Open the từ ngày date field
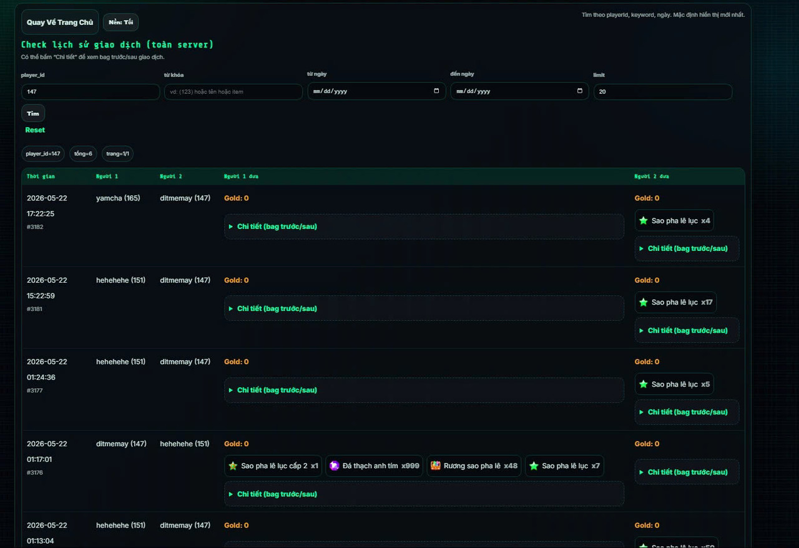The height and width of the screenshot is (548, 799). click(x=376, y=91)
